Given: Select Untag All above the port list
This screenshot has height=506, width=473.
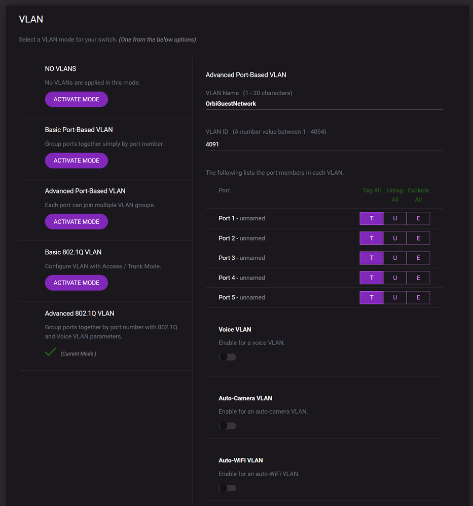Looking at the screenshot, I should click(394, 194).
